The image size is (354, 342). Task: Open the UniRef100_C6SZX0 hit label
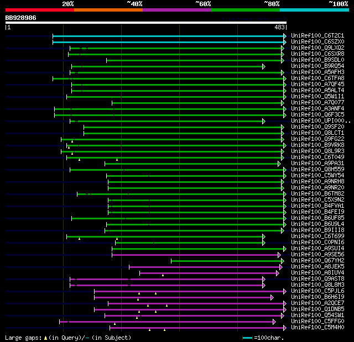[317, 41]
